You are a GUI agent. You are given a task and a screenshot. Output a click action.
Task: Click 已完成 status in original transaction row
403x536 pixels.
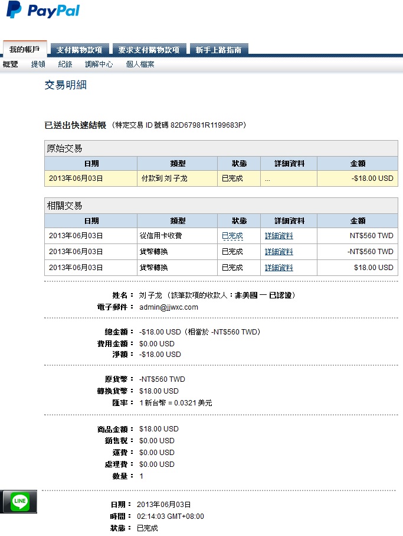(232, 178)
